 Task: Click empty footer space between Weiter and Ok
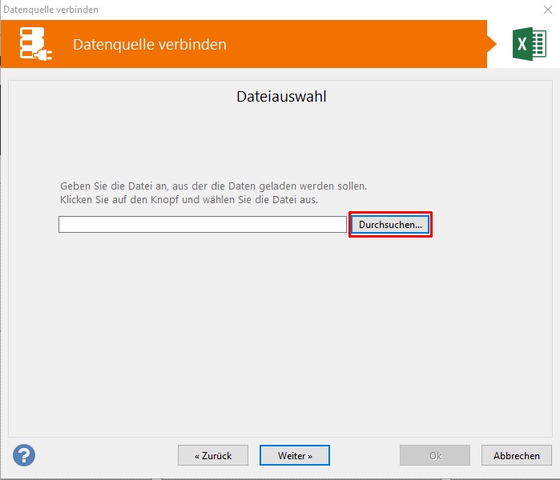[x=365, y=455]
